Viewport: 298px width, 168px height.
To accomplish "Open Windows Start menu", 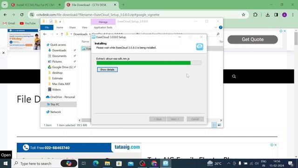I will [x=6, y=163].
